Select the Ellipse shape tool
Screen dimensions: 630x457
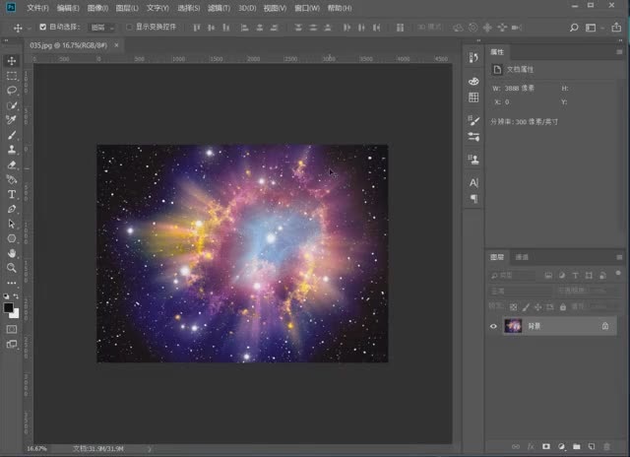click(12, 238)
